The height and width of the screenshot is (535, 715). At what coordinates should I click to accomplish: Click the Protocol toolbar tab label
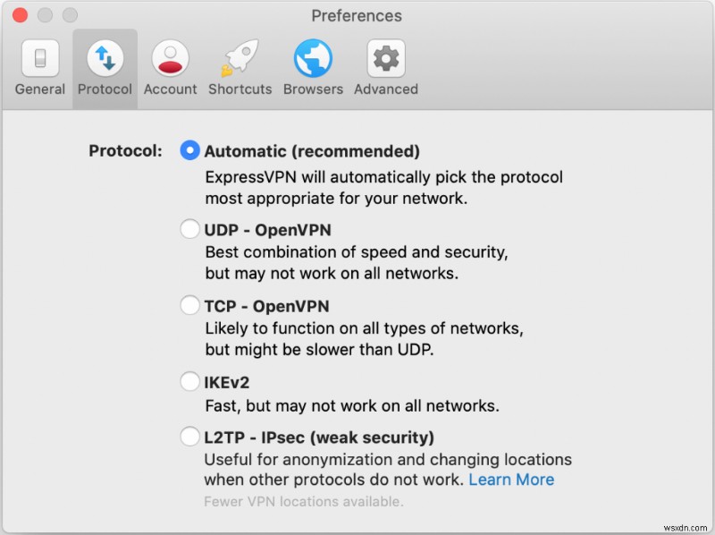(x=105, y=89)
